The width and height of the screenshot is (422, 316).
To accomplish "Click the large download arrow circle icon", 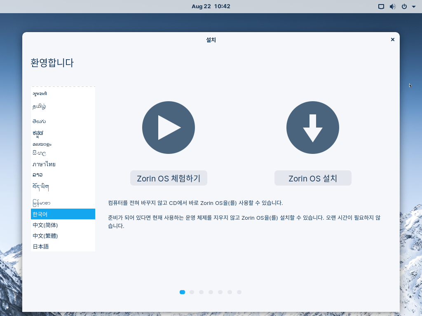I will (x=313, y=128).
